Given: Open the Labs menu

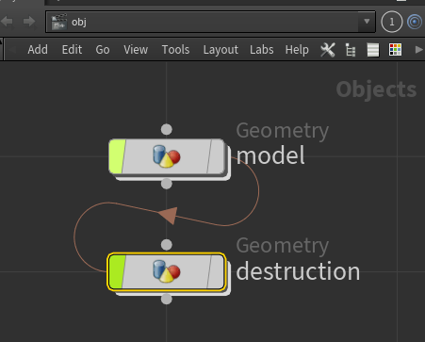Looking at the screenshot, I should [x=262, y=50].
